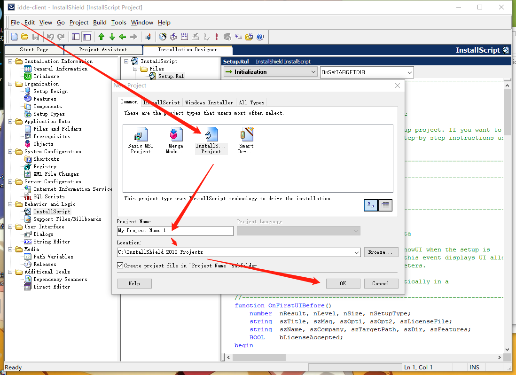This screenshot has width=516, height=375.
Task: Collapse the Behavior and Logic tree node
Action: point(10,204)
